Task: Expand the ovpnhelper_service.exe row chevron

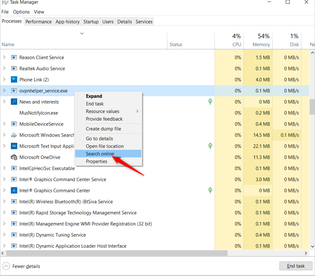Action: pyautogui.click(x=4, y=91)
